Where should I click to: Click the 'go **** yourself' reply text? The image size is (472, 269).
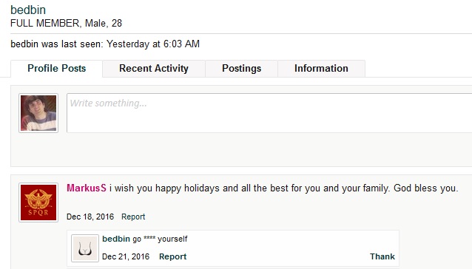160,239
